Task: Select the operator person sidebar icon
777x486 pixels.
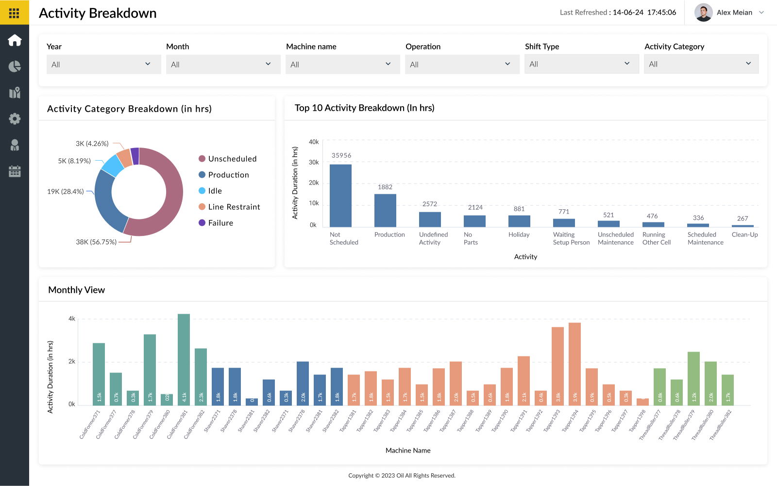Action: coord(15,145)
